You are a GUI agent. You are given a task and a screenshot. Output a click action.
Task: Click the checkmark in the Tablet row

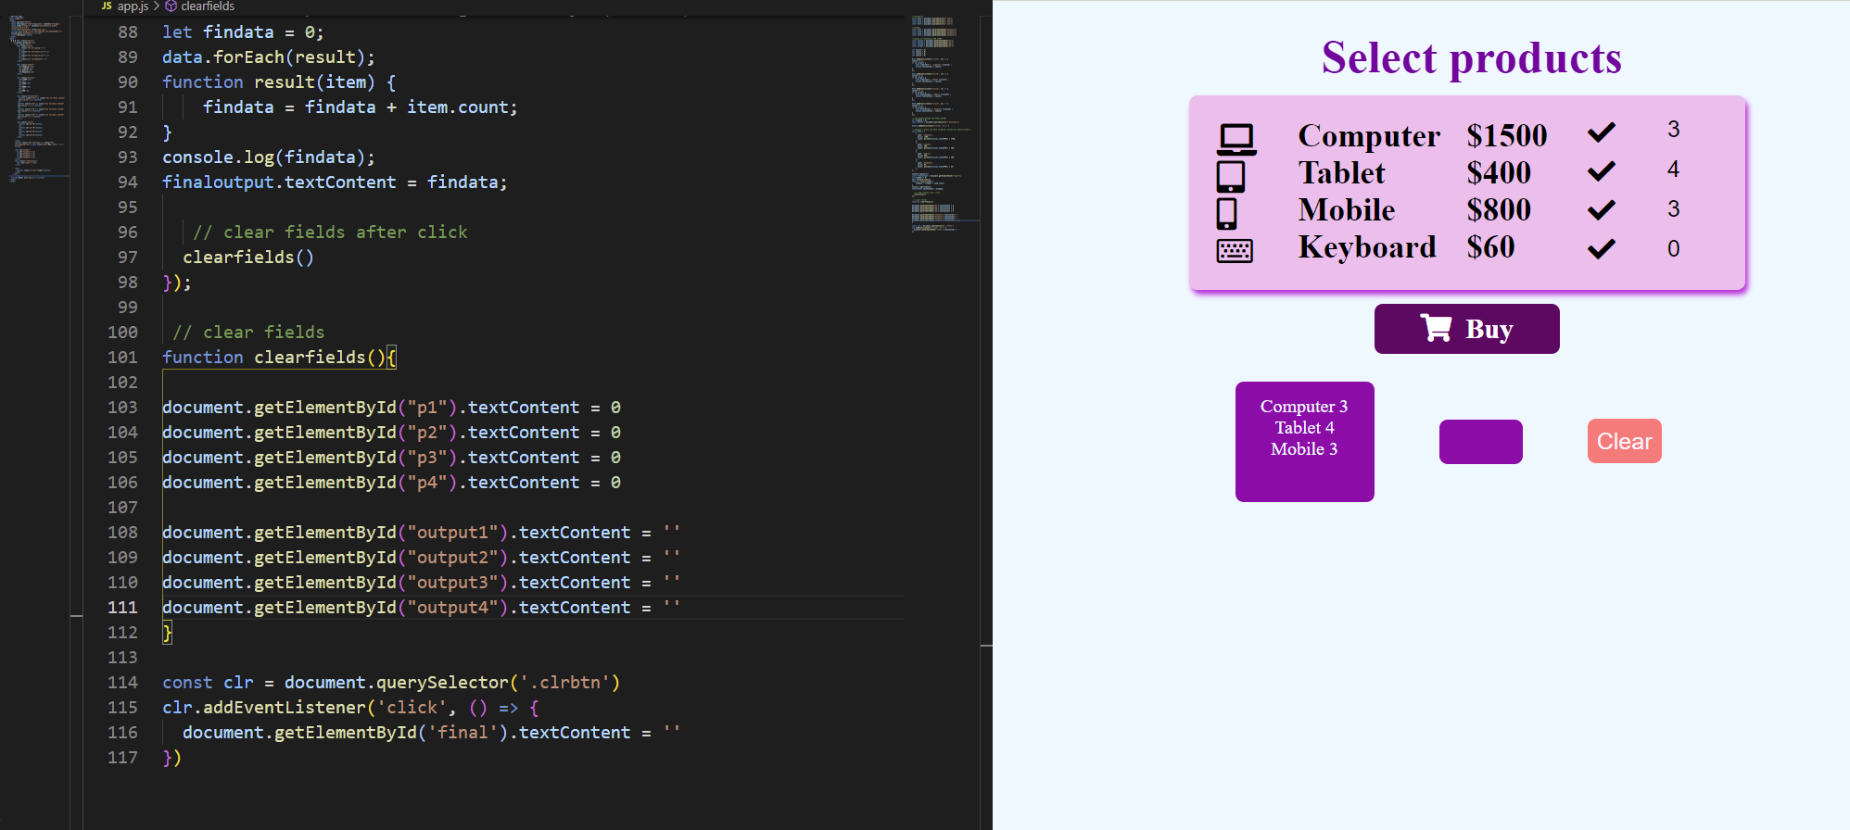point(1602,171)
